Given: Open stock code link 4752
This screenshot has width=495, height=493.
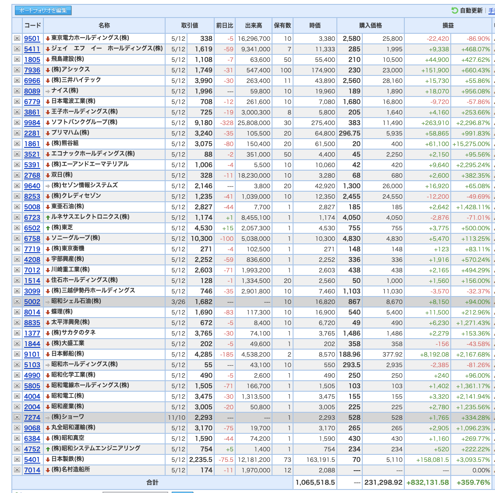Looking at the screenshot, I should tap(32, 449).
